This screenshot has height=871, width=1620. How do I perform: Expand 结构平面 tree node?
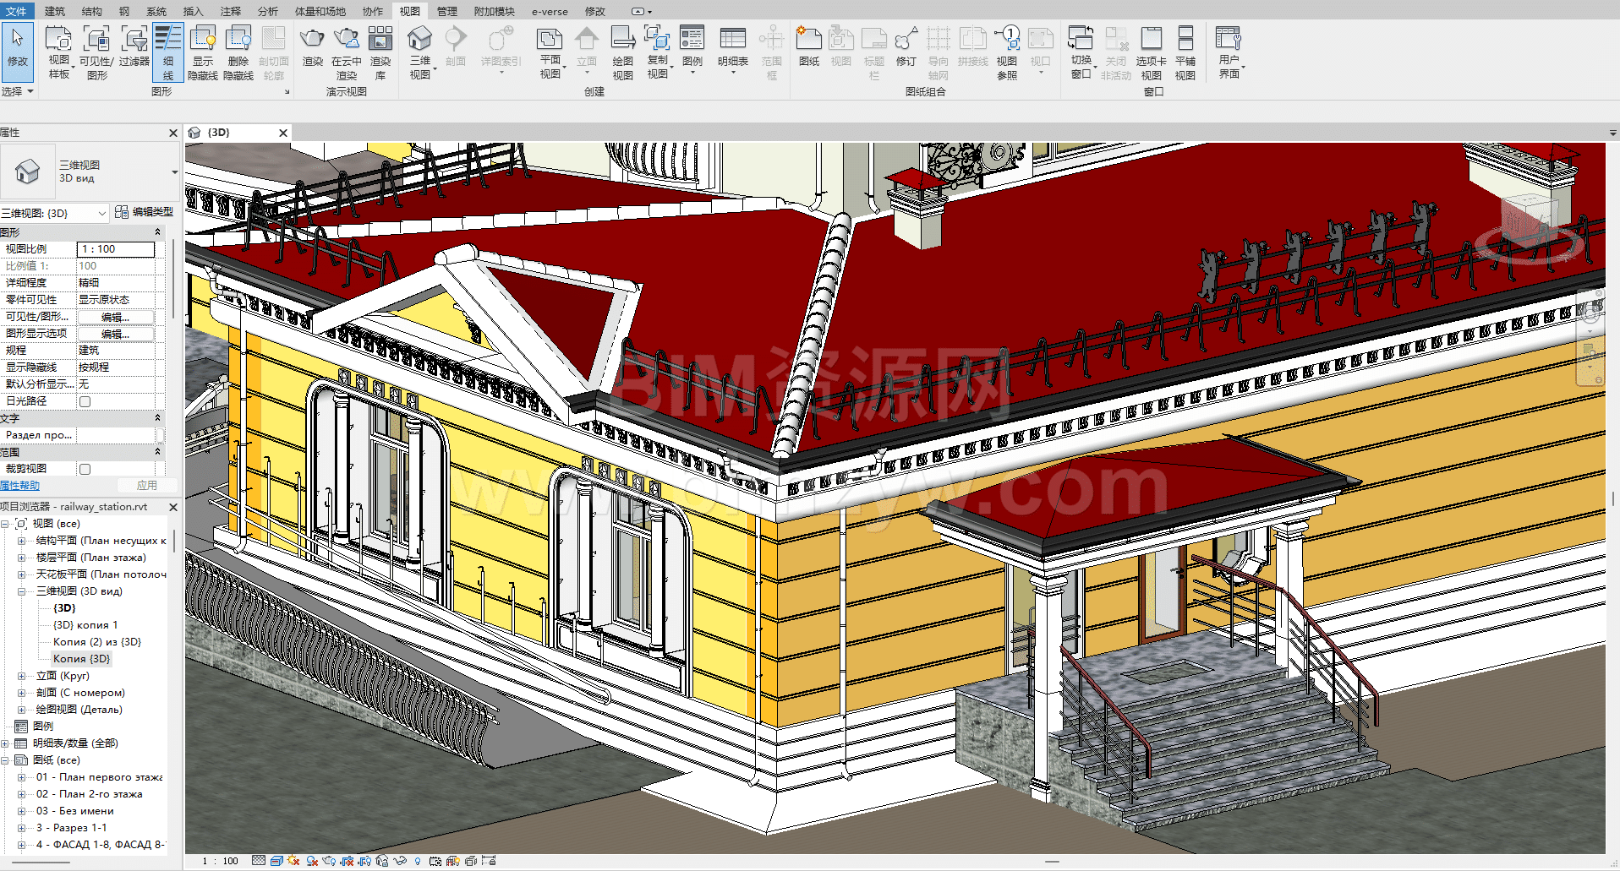22,541
